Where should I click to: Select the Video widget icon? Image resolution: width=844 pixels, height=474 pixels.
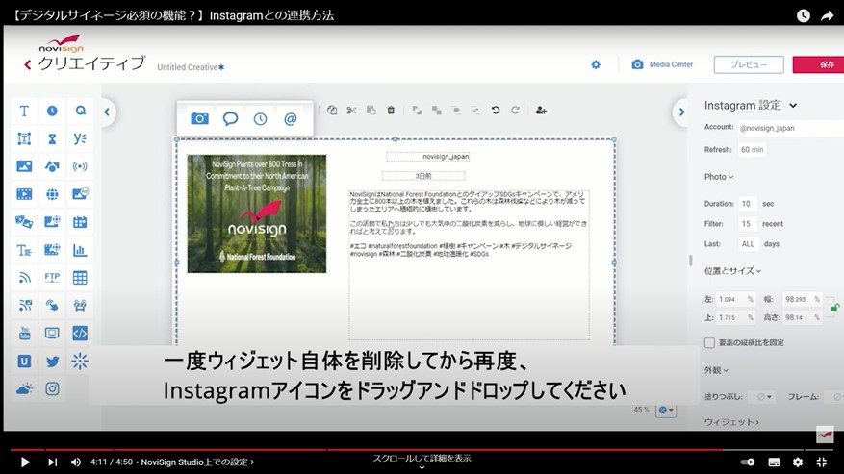(x=24, y=194)
